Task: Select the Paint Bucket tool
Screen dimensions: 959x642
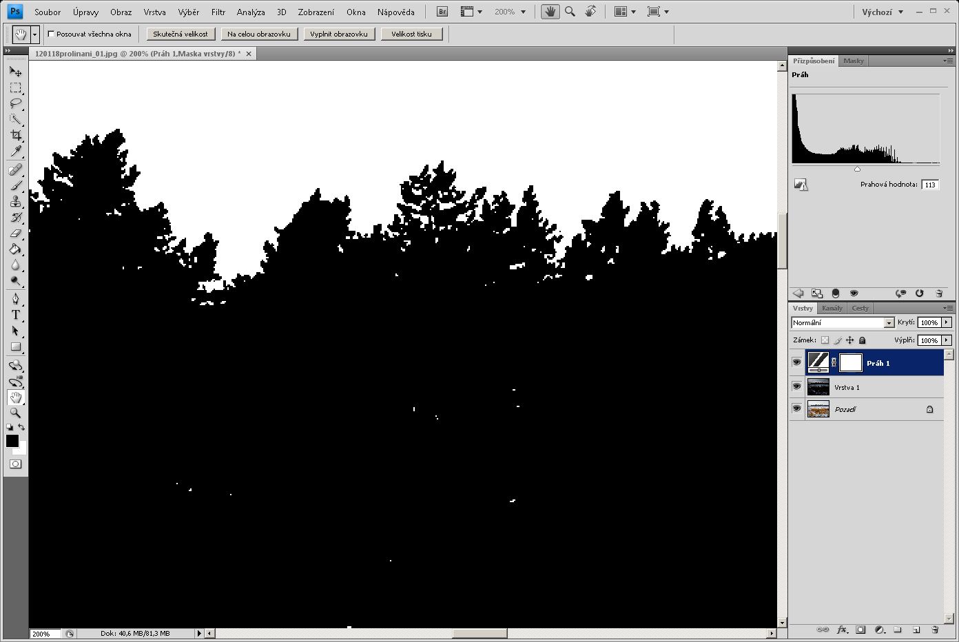Action: pyautogui.click(x=15, y=249)
